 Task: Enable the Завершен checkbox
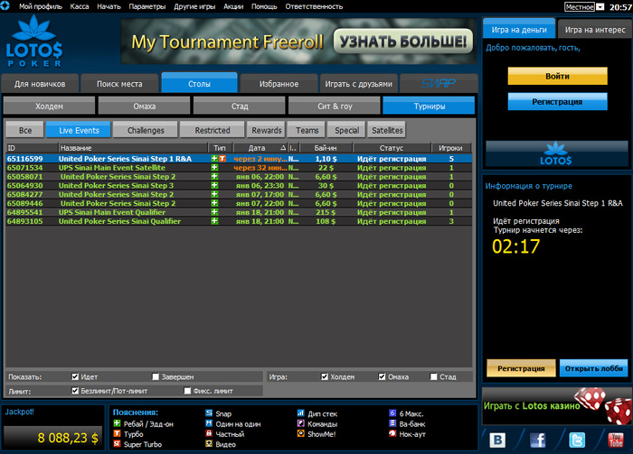pyautogui.click(x=156, y=376)
